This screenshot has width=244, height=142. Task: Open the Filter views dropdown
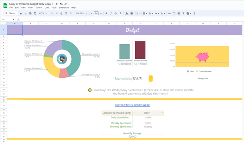[x=188, y=13]
